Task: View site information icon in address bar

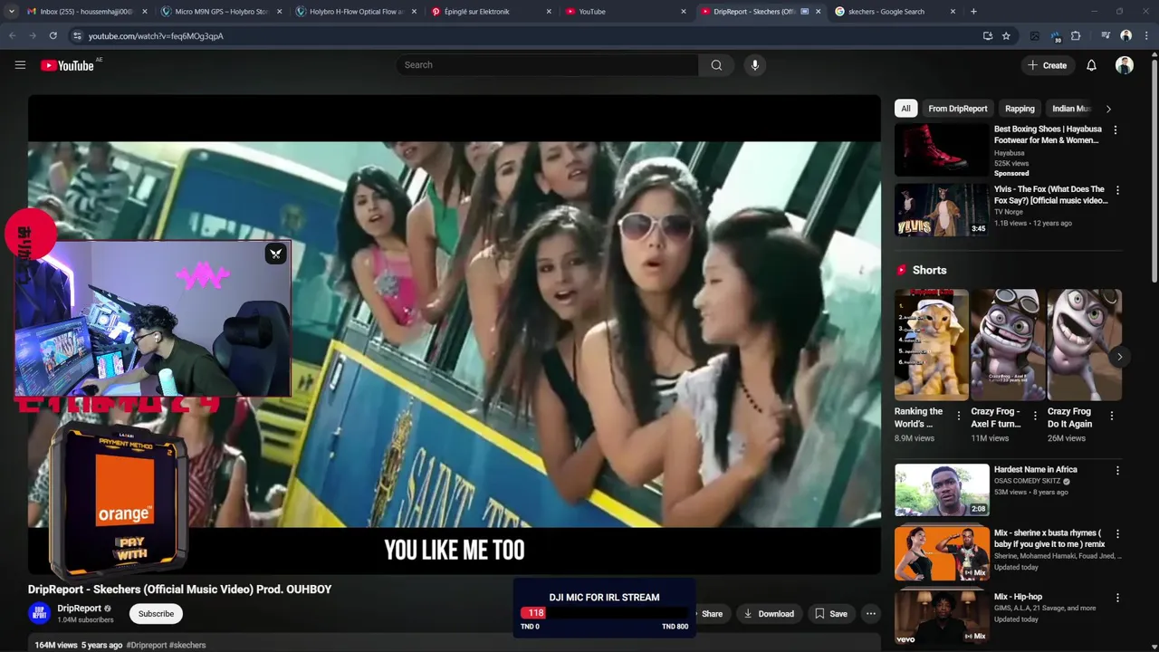Action: [77, 36]
